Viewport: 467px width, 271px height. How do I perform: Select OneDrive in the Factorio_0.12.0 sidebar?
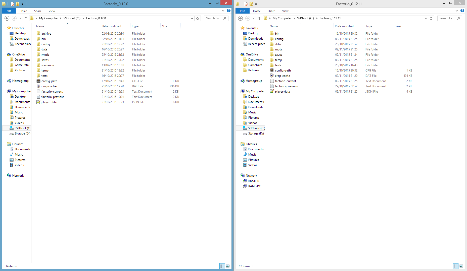click(x=18, y=54)
